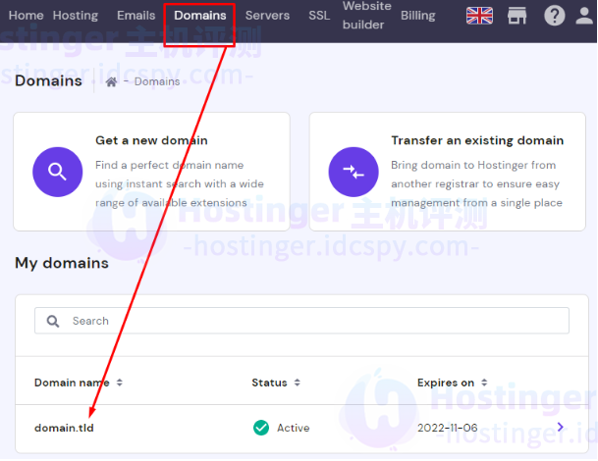Click the UK flag language icon

tap(479, 16)
